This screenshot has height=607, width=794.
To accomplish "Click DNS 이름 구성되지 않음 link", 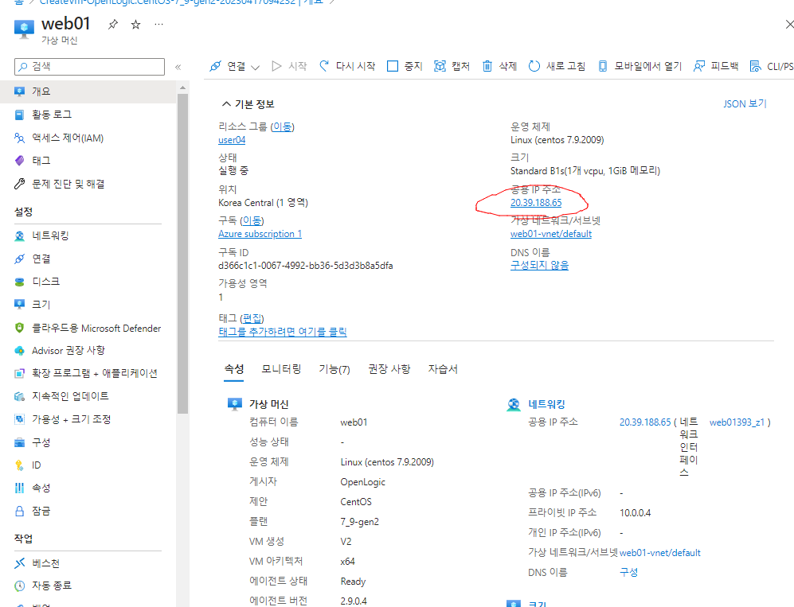I will click(x=539, y=265).
